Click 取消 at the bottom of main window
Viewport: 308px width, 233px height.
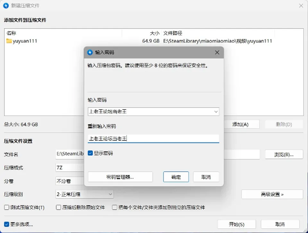point(280,224)
